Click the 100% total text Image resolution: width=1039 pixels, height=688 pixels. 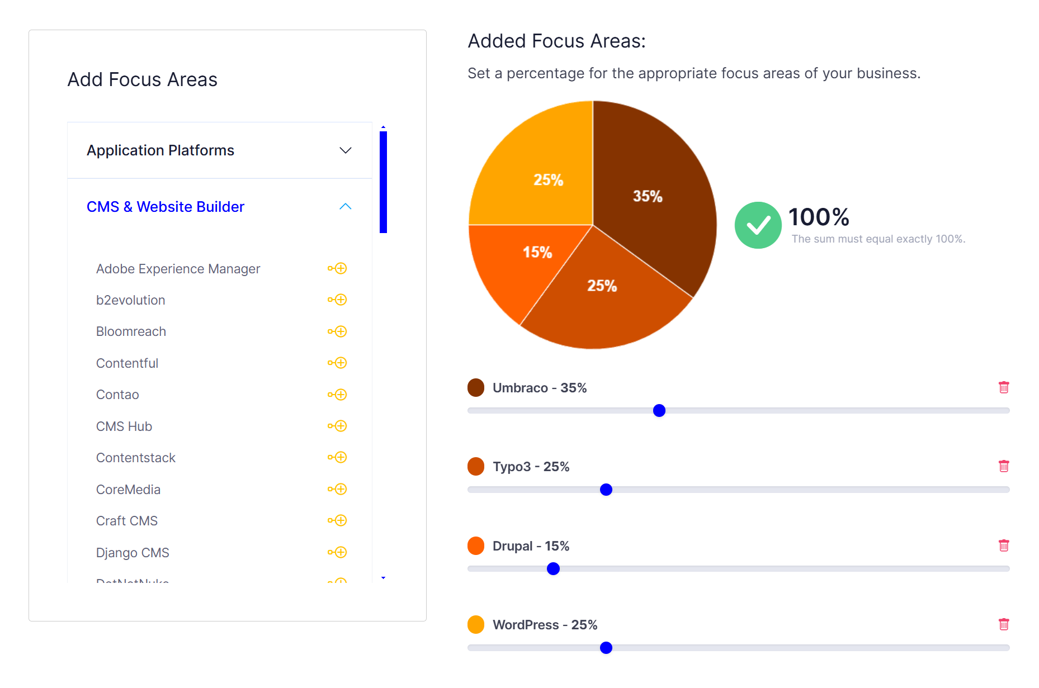point(819,217)
